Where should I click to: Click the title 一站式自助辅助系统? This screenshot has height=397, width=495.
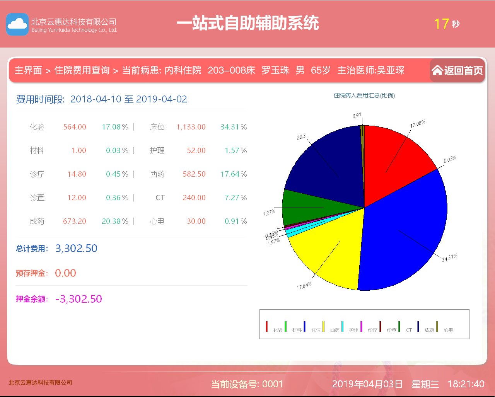click(247, 23)
